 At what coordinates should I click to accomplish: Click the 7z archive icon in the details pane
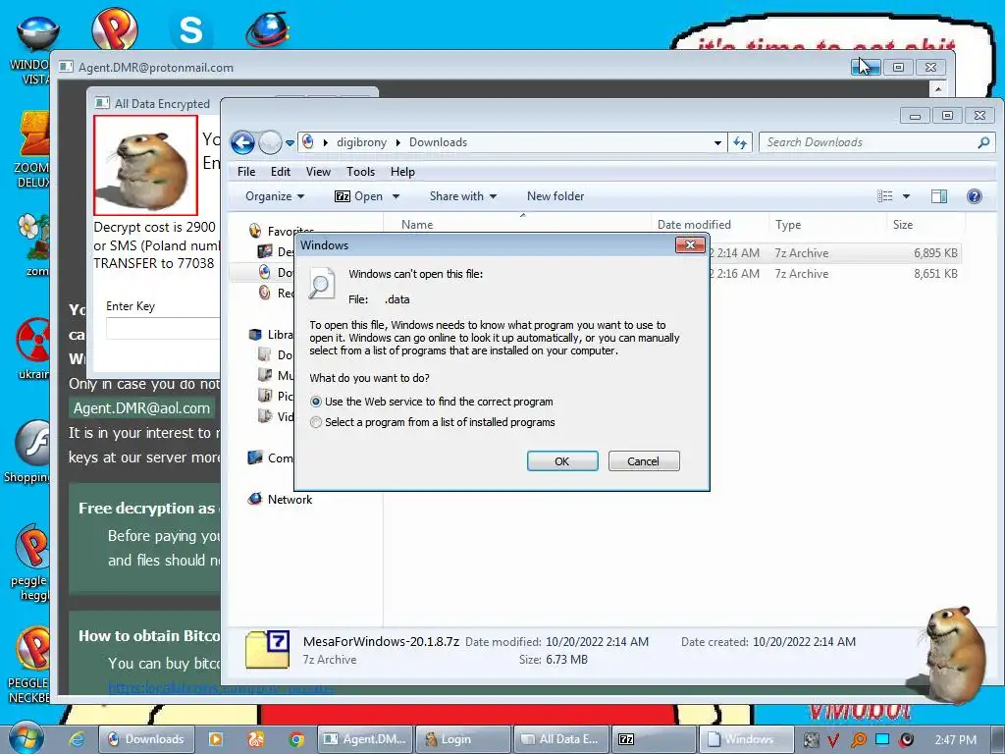[267, 649]
